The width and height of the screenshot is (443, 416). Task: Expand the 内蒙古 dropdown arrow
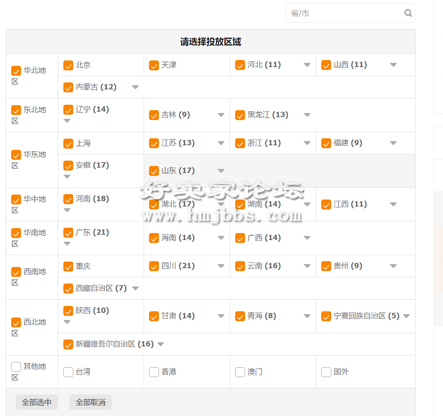pos(135,87)
